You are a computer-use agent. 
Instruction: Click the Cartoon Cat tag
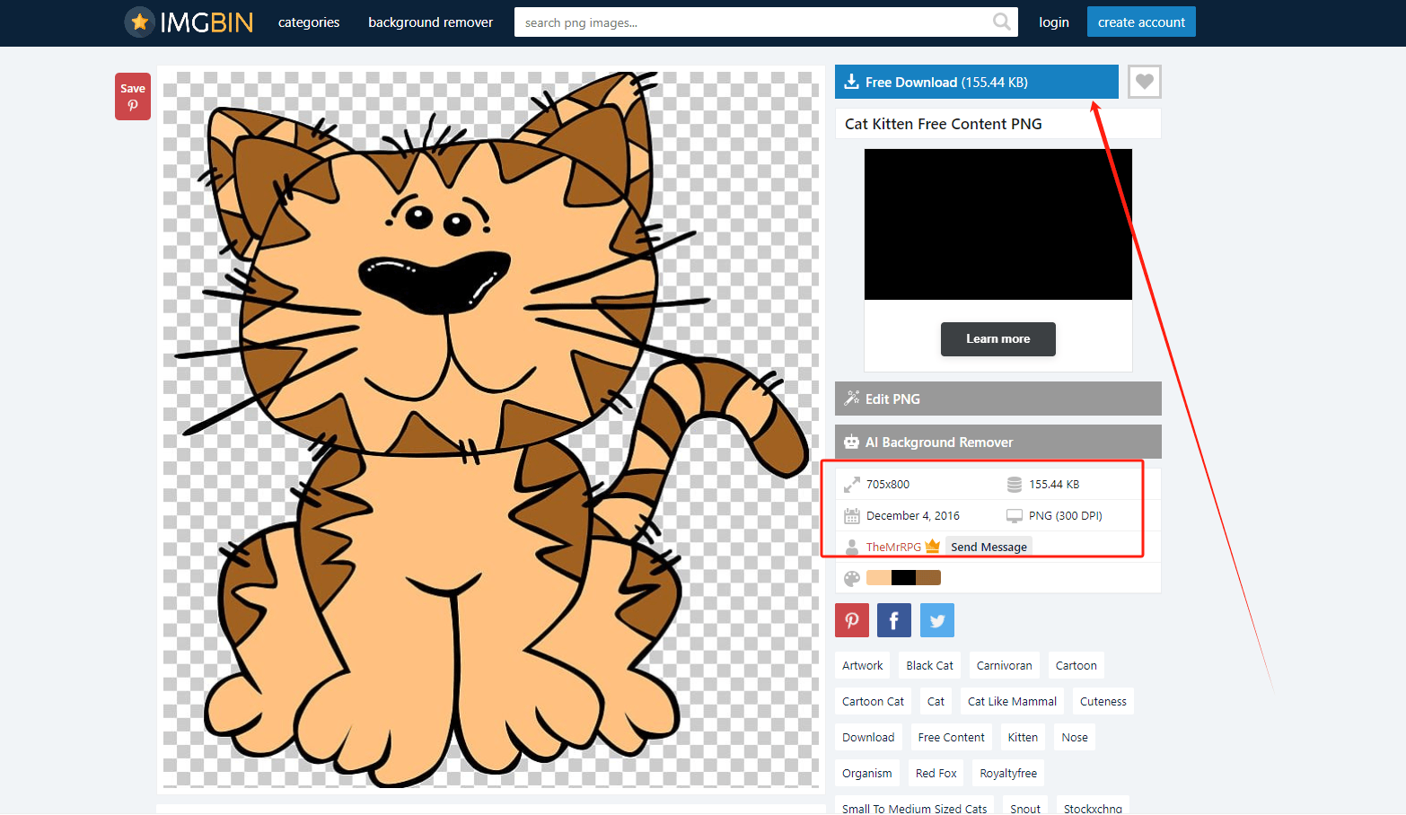(x=873, y=701)
